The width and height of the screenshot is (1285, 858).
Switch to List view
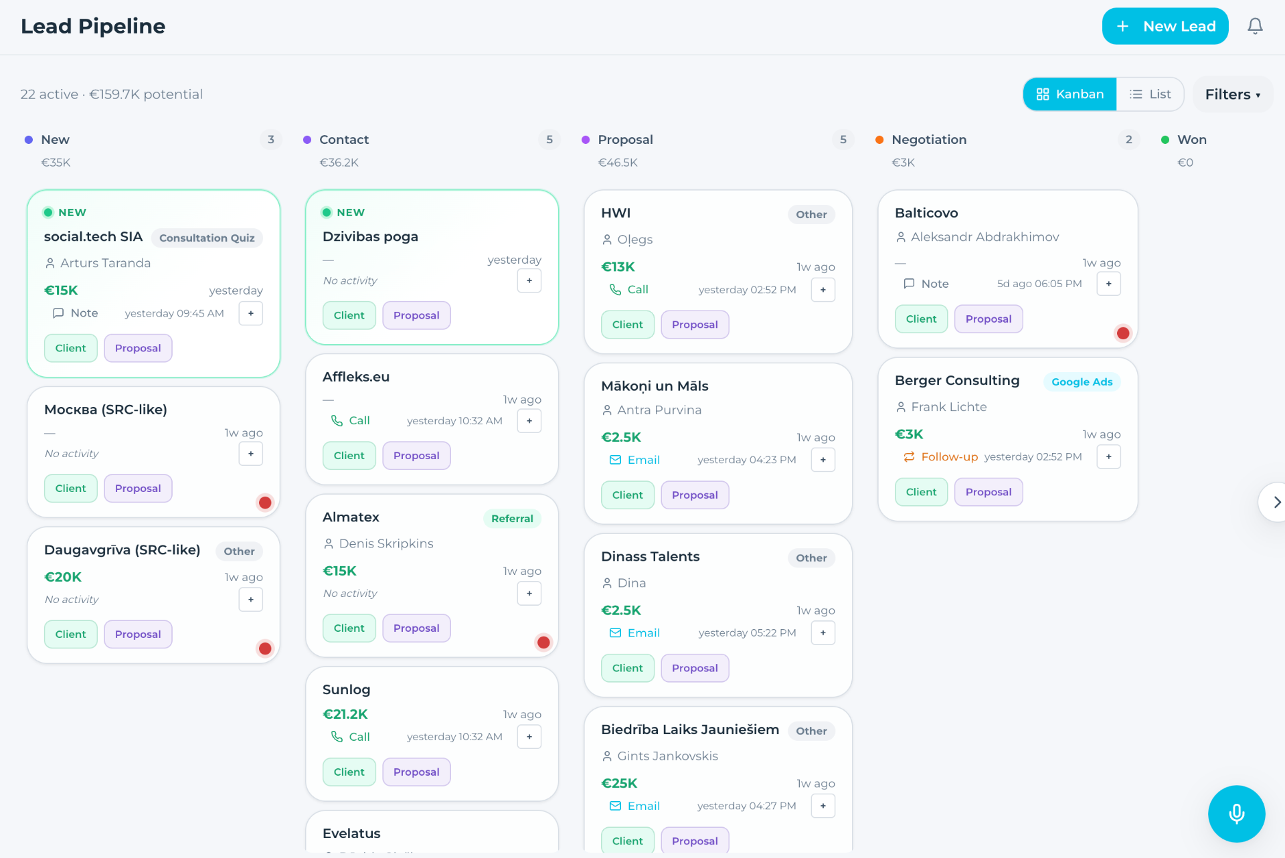pos(1150,94)
